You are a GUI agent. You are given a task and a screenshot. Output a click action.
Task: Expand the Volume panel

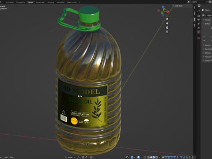[x=207, y=45]
